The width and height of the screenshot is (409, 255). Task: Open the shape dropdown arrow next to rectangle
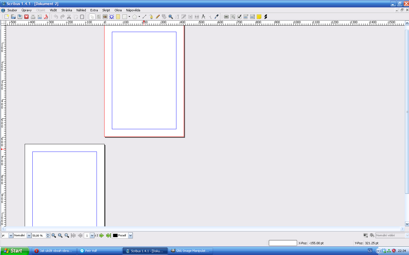129,17
